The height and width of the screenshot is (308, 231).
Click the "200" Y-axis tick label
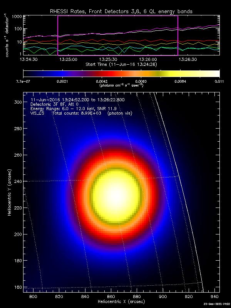[x=18, y=234]
